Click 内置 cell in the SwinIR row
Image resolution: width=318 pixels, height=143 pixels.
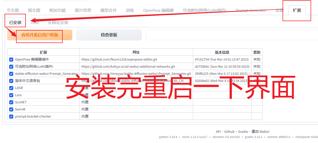136,109
